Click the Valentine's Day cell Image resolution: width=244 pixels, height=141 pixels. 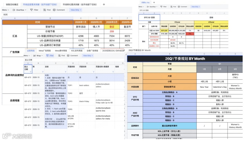point(220,87)
